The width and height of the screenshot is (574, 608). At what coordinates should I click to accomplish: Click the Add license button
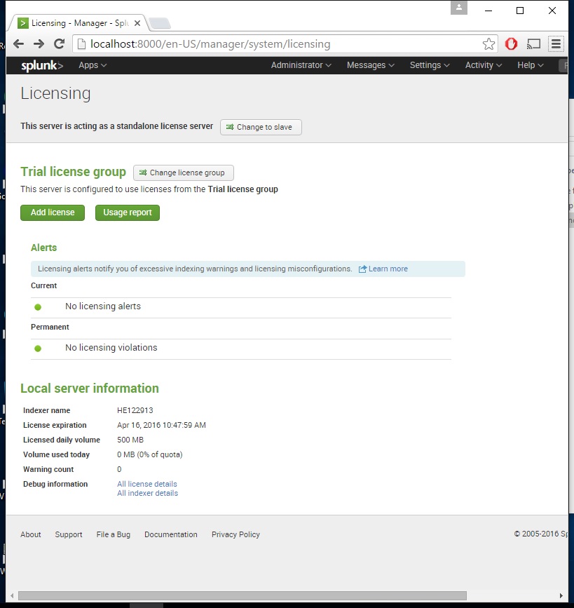[x=53, y=212]
